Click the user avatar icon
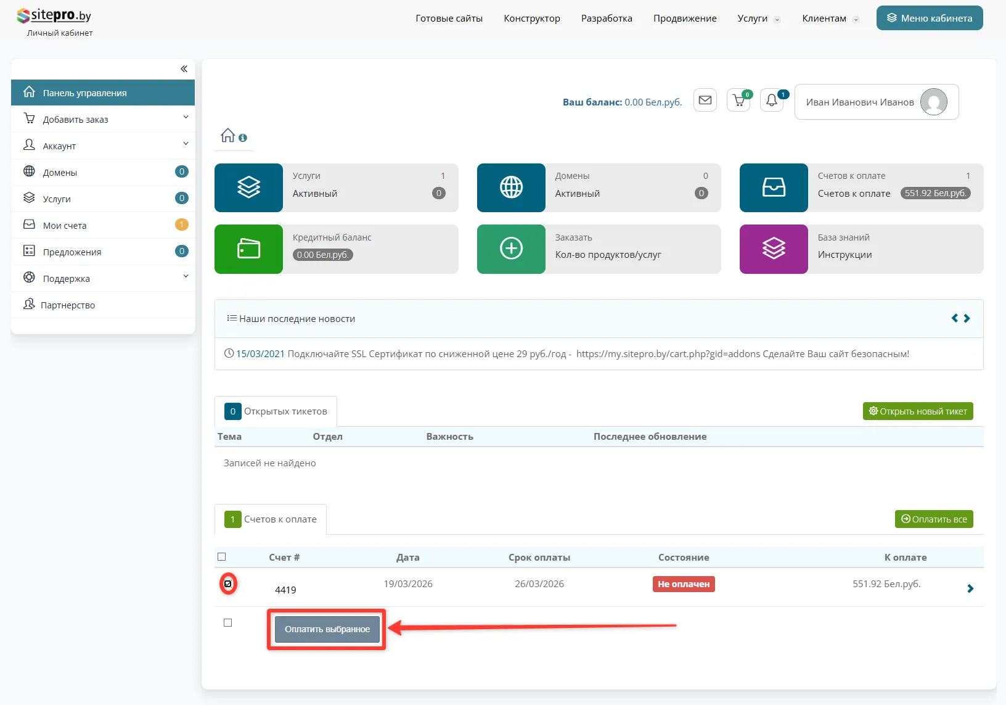 933,102
